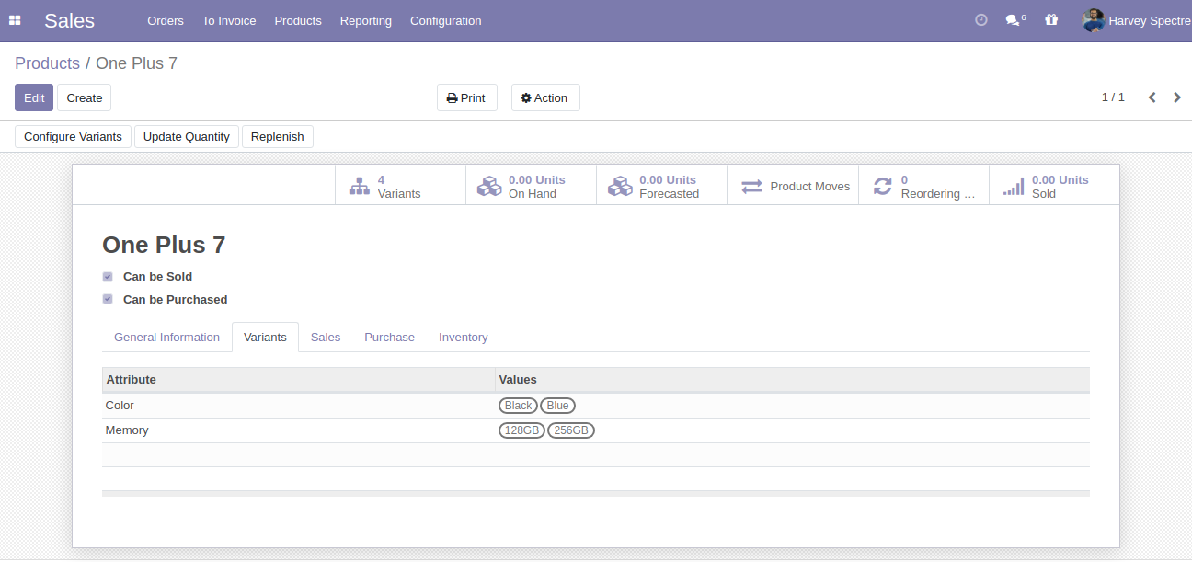Open the 4 Variants stat button
This screenshot has height=562, width=1192.
coord(400,186)
